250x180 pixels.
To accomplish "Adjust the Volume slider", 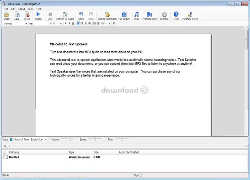I will click(70, 139).
